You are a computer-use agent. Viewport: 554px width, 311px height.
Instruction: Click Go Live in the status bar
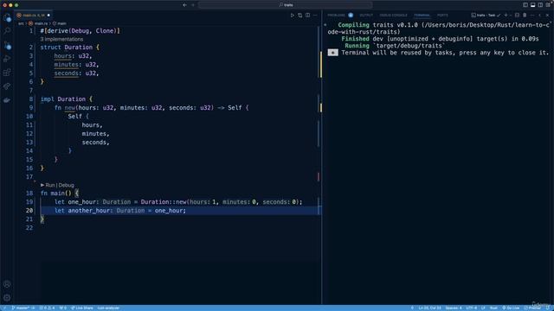point(511,308)
